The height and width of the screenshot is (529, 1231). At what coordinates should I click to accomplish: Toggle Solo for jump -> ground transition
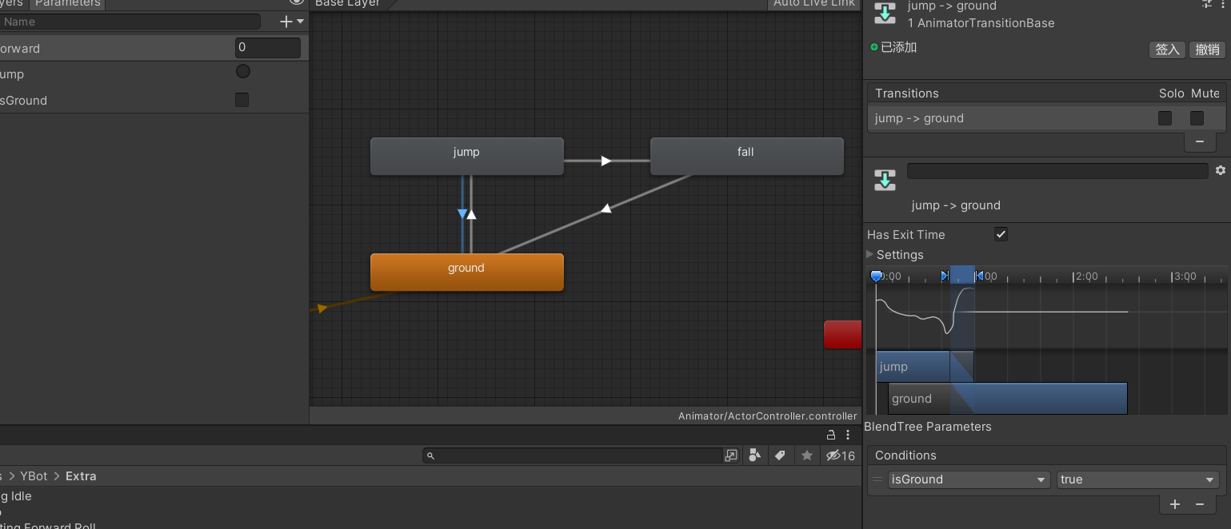1165,118
